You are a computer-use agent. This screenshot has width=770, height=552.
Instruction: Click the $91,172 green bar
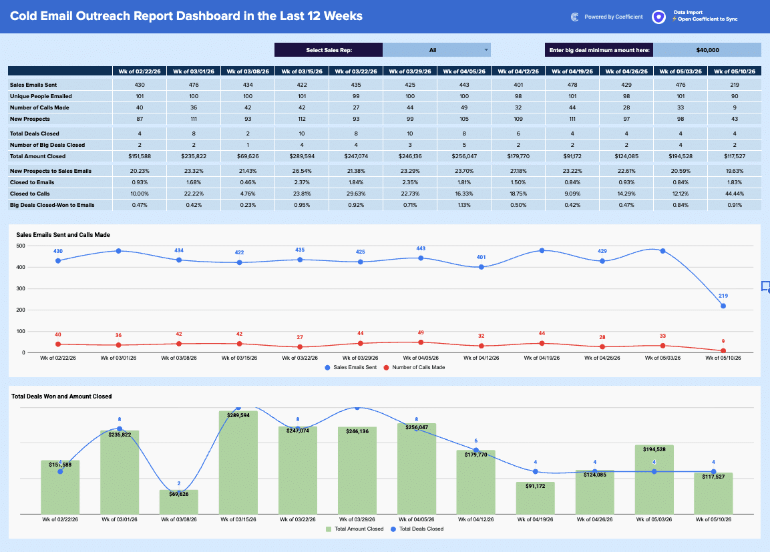point(536,497)
